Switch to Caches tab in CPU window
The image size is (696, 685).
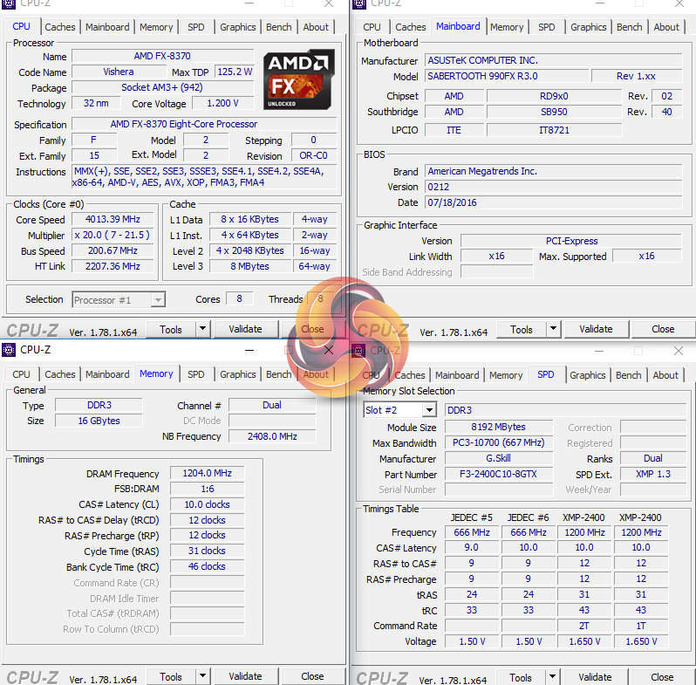click(x=60, y=27)
